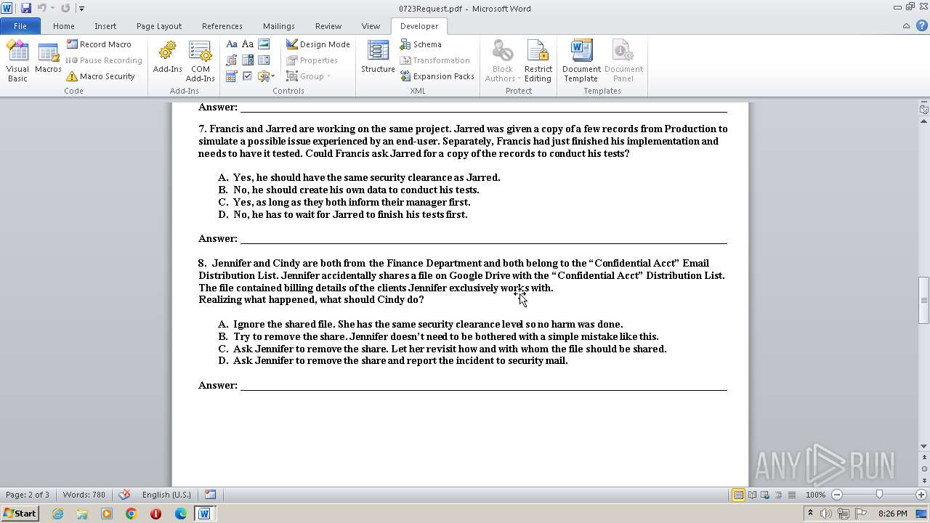Switch to the Insert tab
930x523 pixels.
[105, 26]
